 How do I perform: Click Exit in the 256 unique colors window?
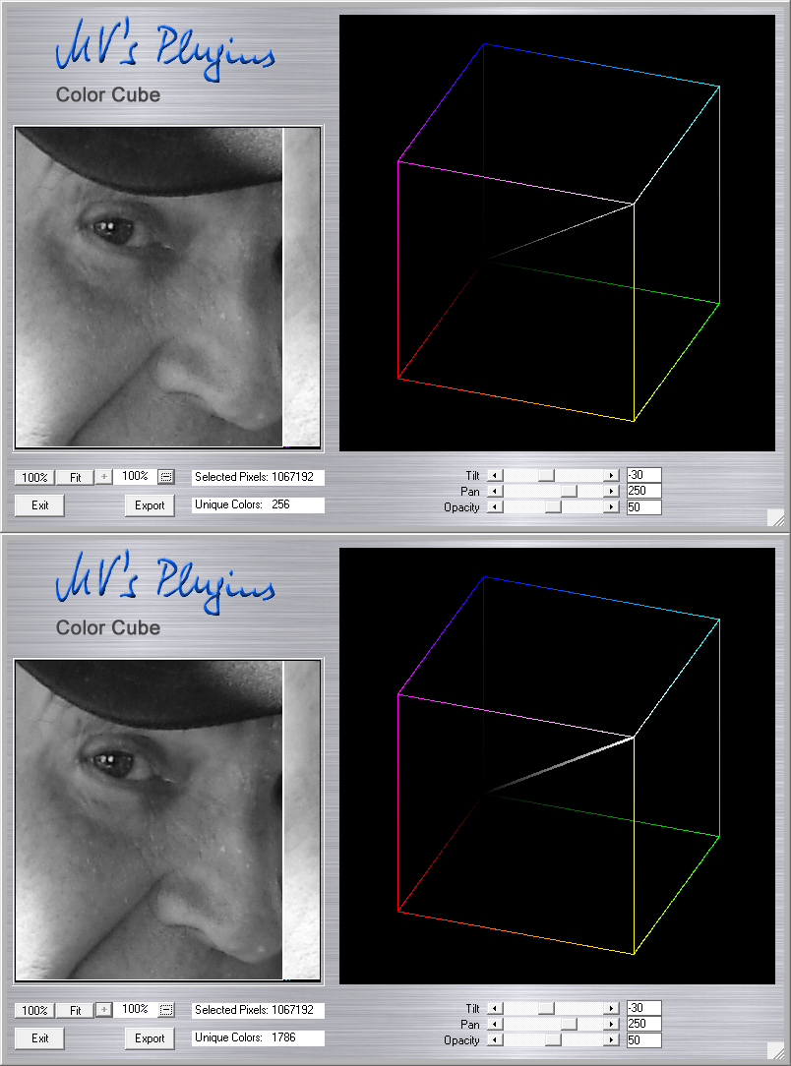[40, 505]
